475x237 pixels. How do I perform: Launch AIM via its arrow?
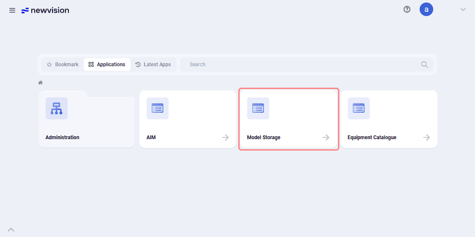coord(225,137)
